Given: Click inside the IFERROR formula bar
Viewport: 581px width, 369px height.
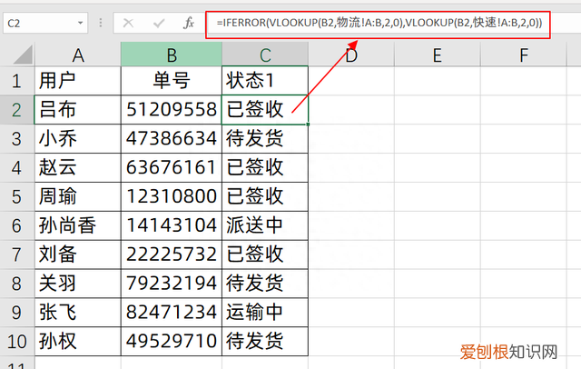Looking at the screenshot, I should (379, 23).
